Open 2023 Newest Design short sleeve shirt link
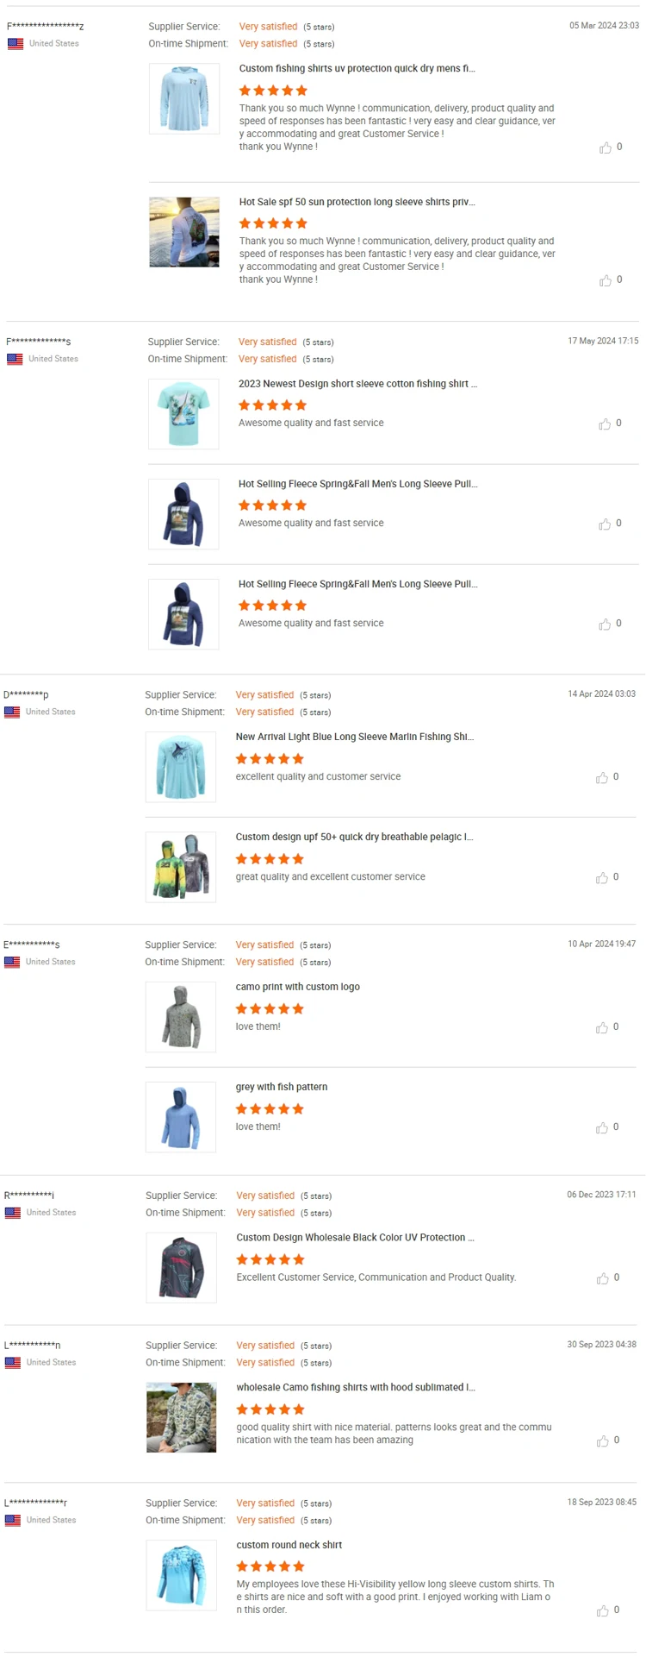The height and width of the screenshot is (1657, 646). [357, 384]
